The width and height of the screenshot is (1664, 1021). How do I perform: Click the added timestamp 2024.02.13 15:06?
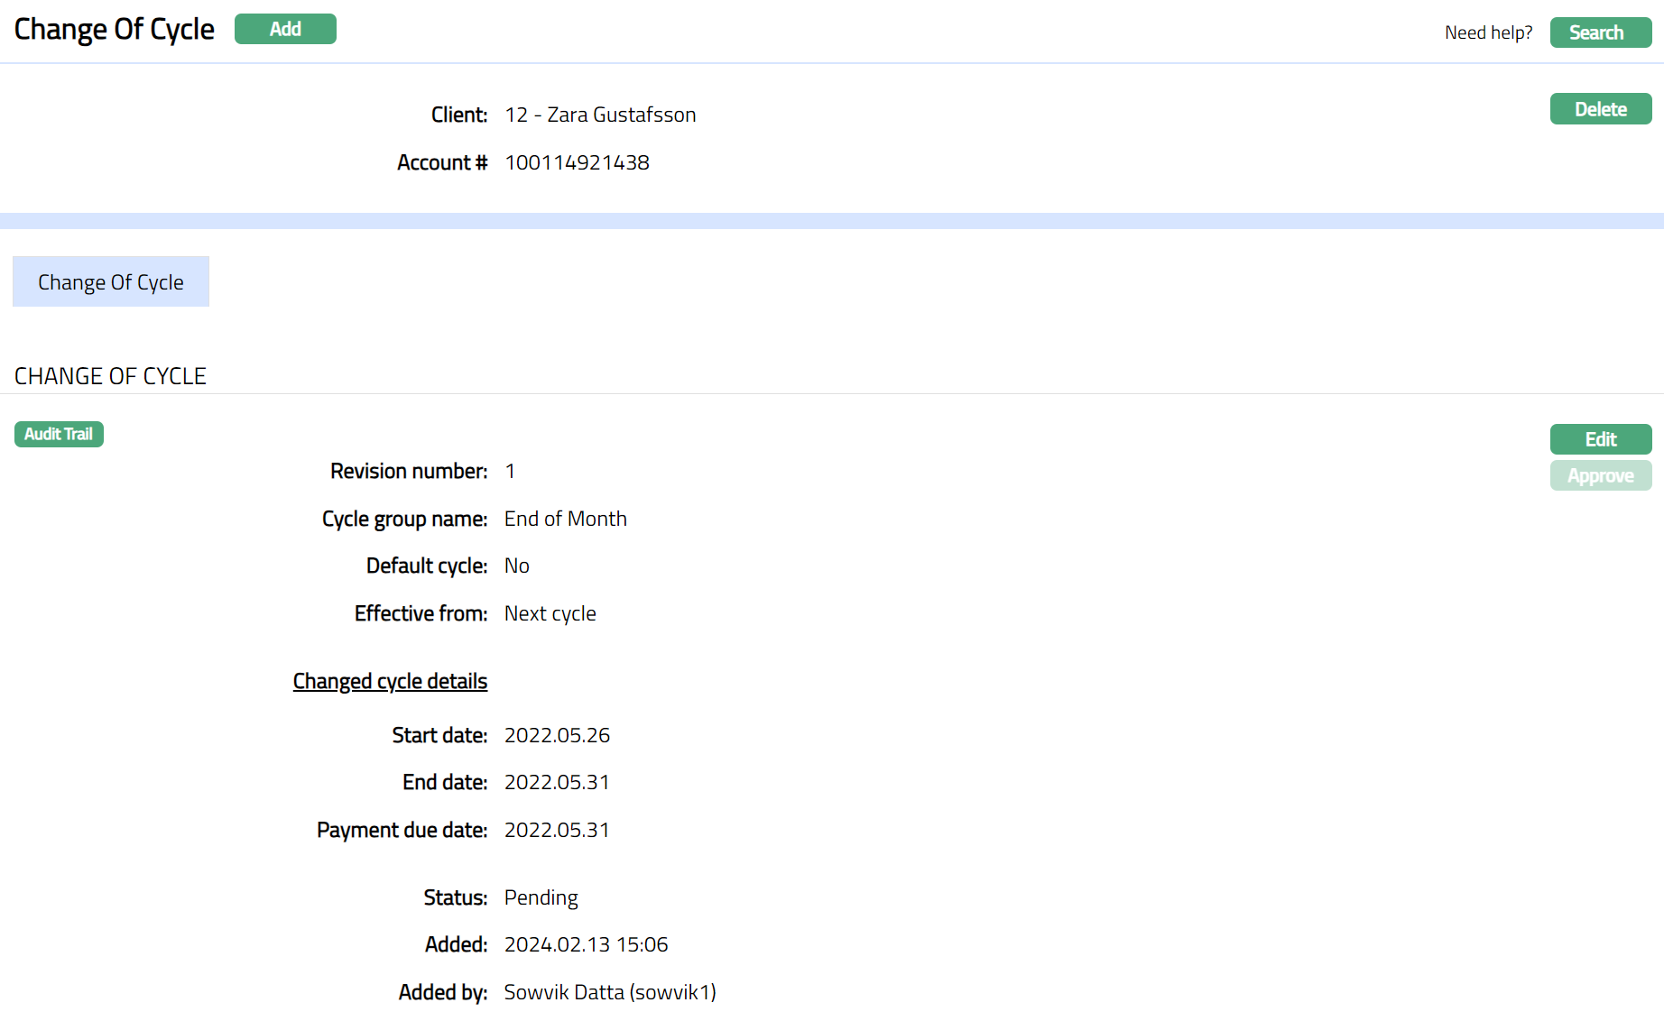pos(586,944)
